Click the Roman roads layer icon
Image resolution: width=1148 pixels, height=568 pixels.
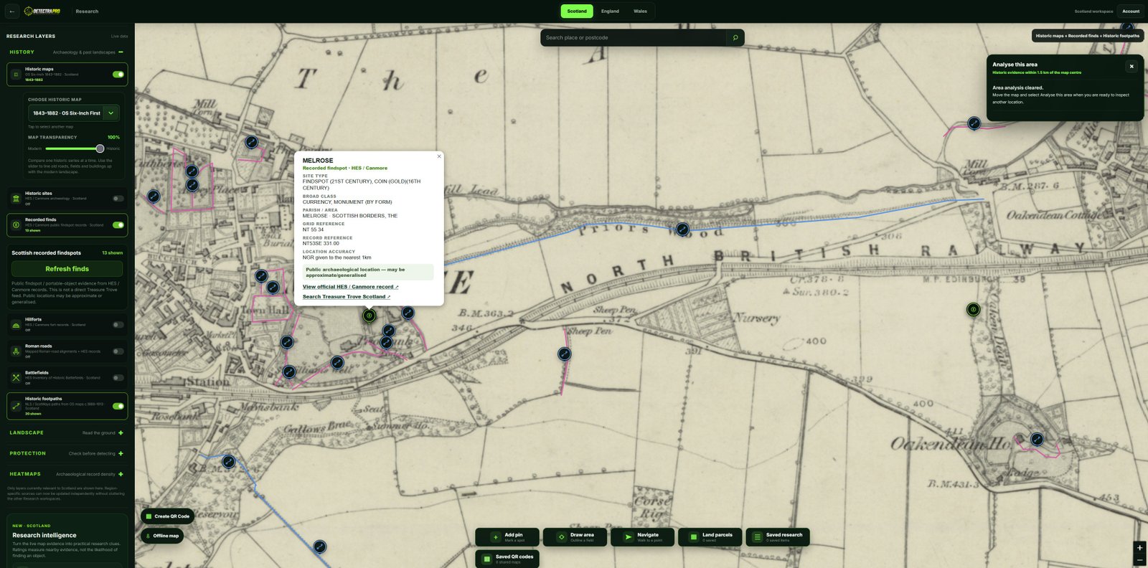(16, 351)
